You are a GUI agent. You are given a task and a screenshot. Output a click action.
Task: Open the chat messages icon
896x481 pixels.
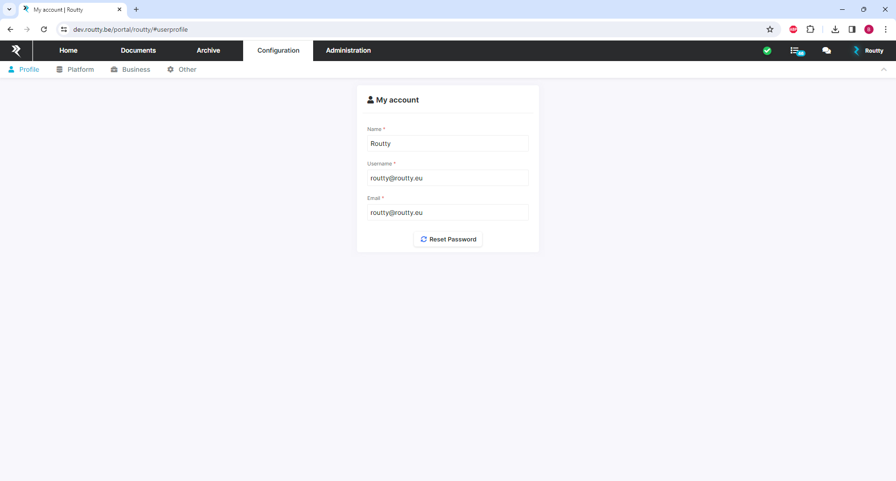coord(826,51)
